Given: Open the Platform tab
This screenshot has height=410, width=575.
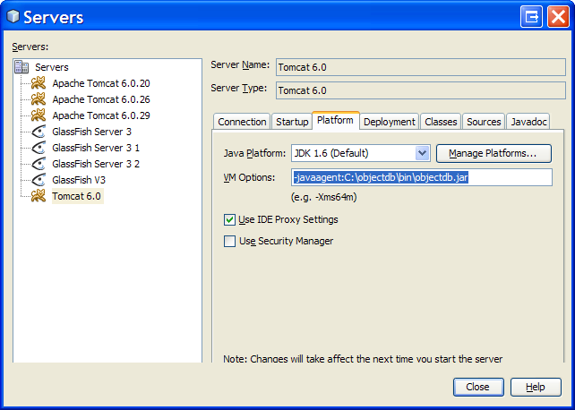Looking at the screenshot, I should coord(336,120).
